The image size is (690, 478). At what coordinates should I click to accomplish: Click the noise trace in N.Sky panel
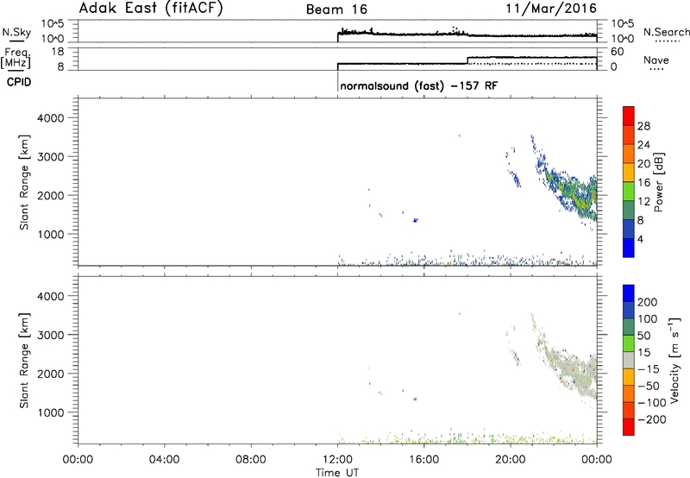[467, 34]
